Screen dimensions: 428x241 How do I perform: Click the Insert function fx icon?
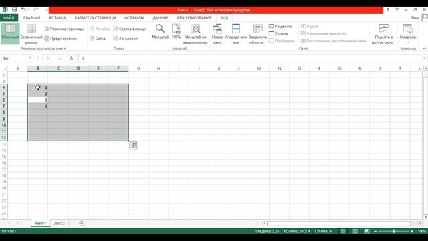click(71, 58)
